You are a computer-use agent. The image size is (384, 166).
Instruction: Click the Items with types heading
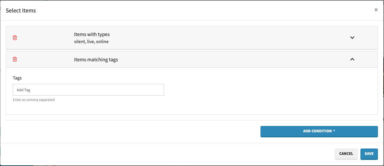[x=92, y=34]
